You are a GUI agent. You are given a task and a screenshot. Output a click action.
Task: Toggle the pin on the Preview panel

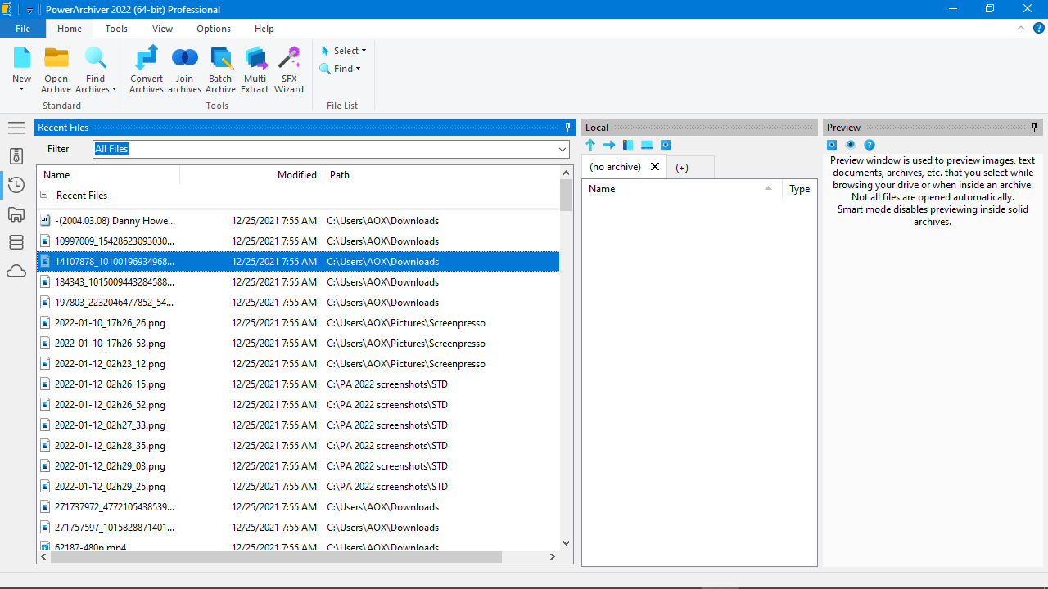[1034, 127]
